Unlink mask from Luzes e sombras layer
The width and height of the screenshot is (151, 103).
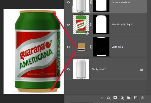point(91,2)
